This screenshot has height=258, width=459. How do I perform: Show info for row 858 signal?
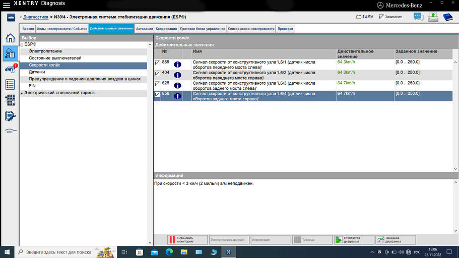177,96
